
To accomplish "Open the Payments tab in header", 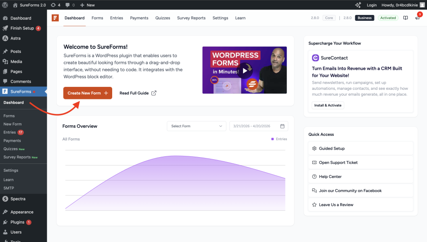I will (x=139, y=18).
